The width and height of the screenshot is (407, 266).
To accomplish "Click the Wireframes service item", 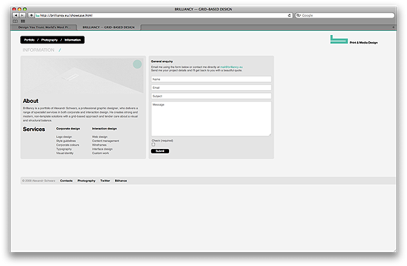I will (99, 145).
